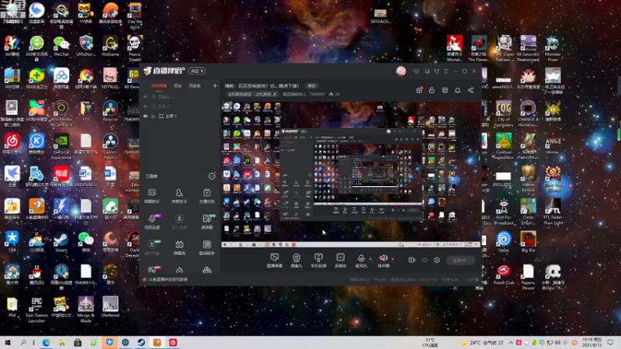Open WeChat desktop shortcut
621x349 pixels.
point(61,47)
